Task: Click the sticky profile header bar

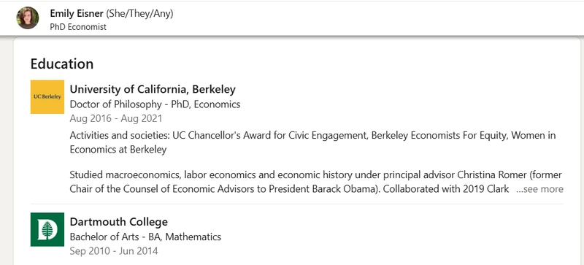Action: [x=292, y=18]
